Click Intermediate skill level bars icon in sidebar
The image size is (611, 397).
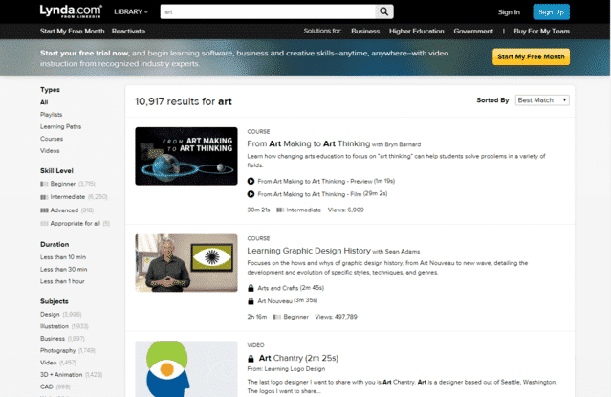(44, 197)
